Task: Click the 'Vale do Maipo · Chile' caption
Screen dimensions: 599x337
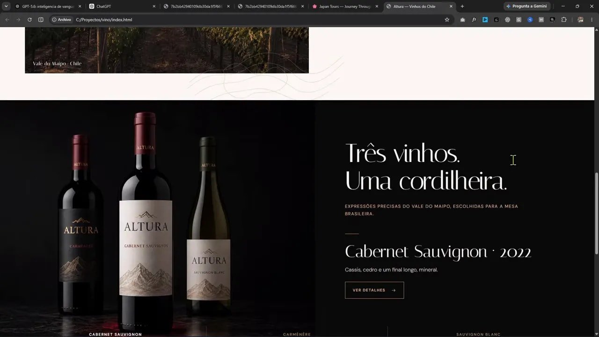Action: (x=57, y=64)
